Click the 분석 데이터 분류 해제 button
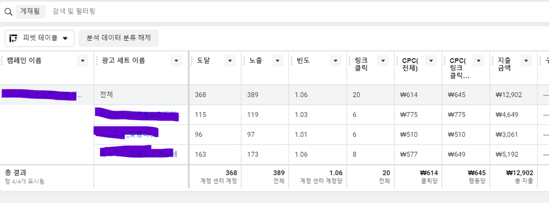The width and height of the screenshot is (549, 203). [118, 38]
